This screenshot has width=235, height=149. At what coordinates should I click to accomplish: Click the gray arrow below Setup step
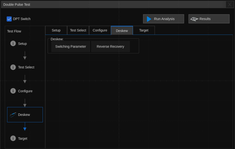[25, 55]
